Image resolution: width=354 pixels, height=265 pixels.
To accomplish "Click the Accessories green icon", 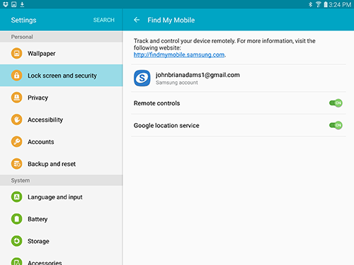I will point(16,261).
